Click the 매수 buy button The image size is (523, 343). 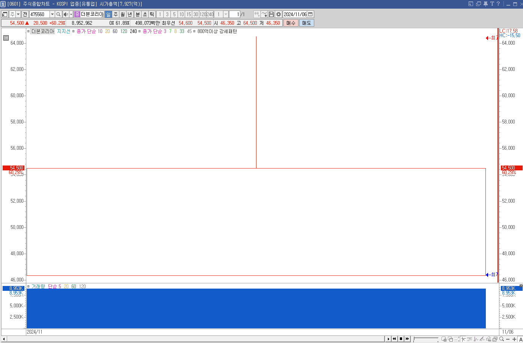[x=291, y=23]
